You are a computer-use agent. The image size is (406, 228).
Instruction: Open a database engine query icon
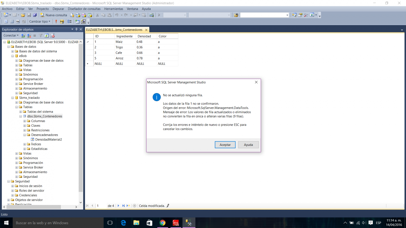tap(72, 15)
